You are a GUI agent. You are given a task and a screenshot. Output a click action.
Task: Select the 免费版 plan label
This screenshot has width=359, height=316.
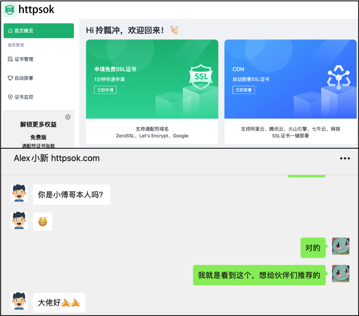(x=39, y=137)
